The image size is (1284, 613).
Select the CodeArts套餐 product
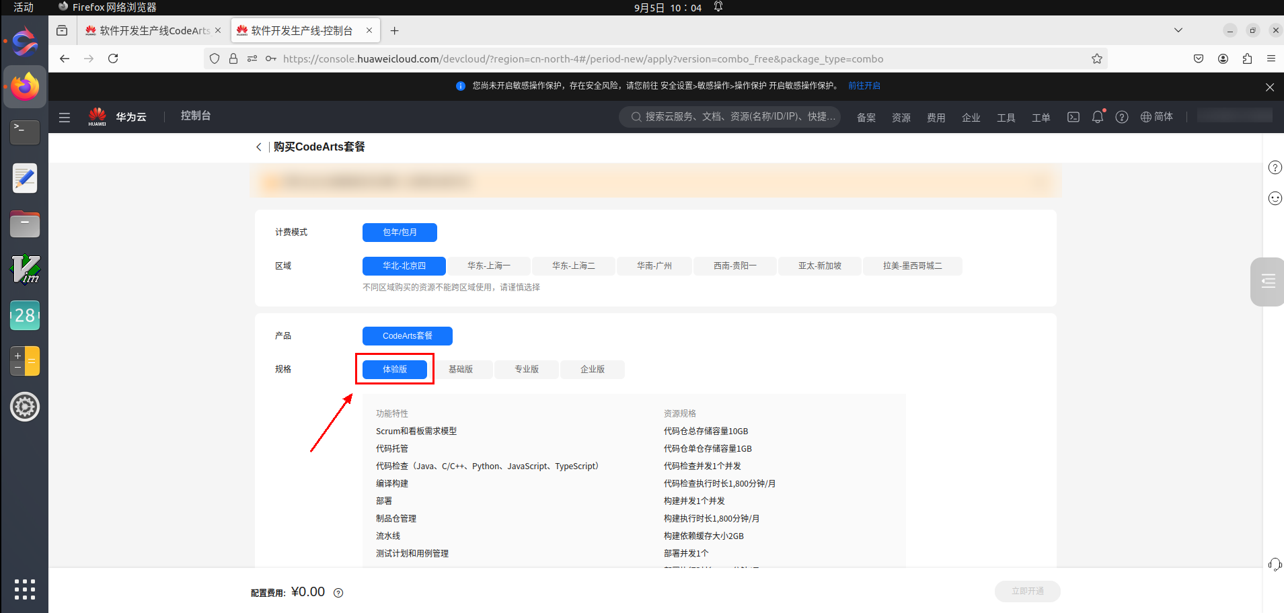tap(408, 336)
